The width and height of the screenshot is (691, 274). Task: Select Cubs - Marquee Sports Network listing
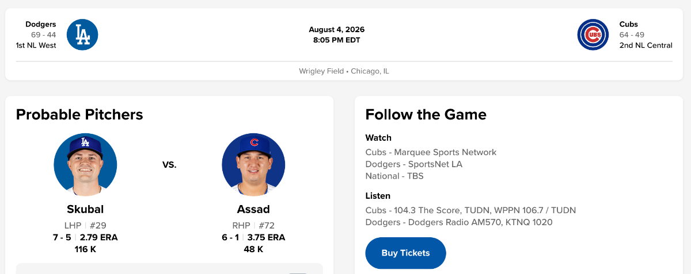click(x=431, y=152)
